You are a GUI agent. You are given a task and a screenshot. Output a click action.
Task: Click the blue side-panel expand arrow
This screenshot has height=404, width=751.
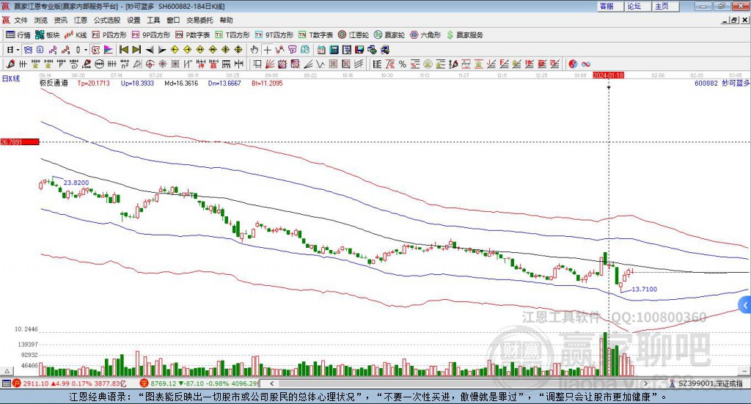coord(746,305)
